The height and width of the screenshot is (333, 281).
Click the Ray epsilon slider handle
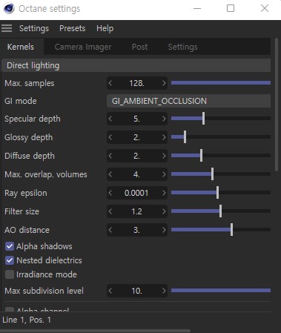[217, 193]
